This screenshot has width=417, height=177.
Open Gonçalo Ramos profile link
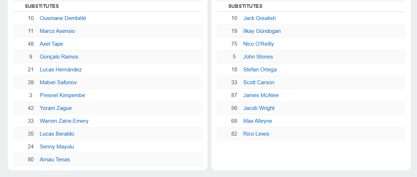click(59, 57)
